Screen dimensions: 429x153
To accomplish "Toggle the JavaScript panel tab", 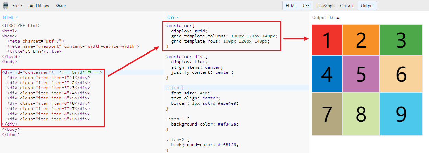I will tap(325, 6).
